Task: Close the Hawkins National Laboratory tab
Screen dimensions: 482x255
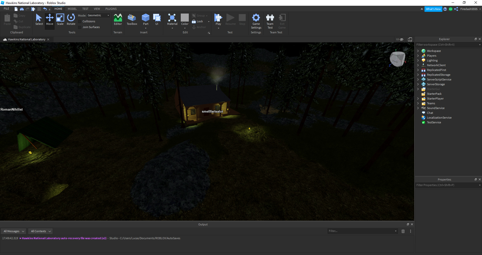Action: (48, 39)
